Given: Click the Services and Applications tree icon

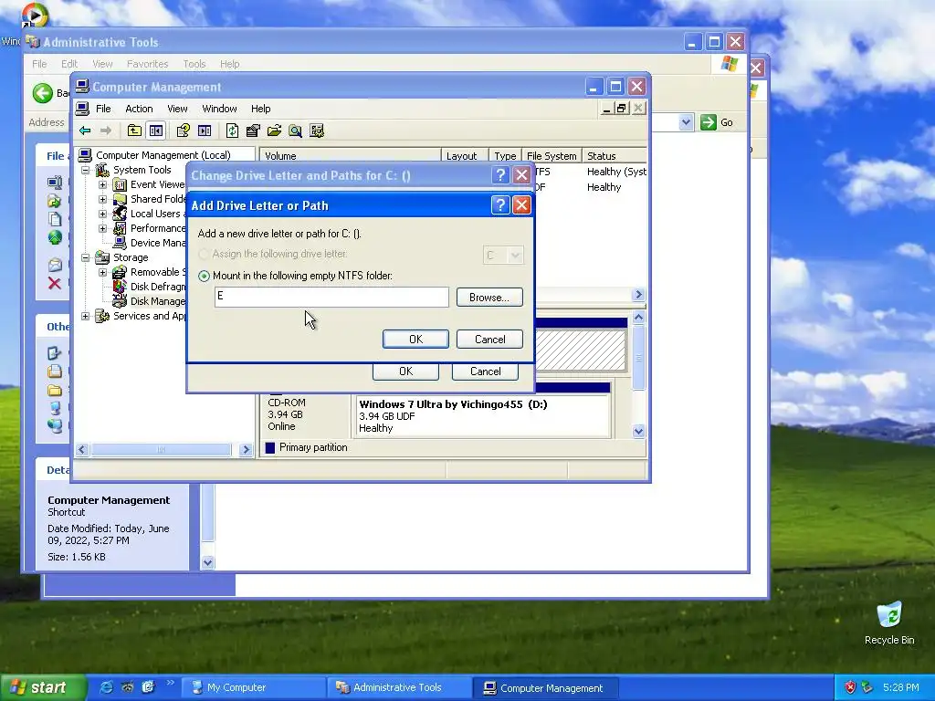Looking at the screenshot, I should point(102,316).
